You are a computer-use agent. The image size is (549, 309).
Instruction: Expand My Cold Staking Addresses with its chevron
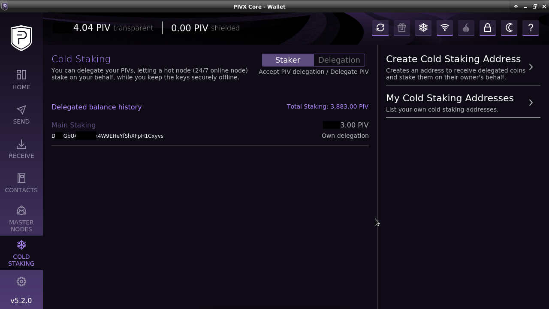pos(531,103)
